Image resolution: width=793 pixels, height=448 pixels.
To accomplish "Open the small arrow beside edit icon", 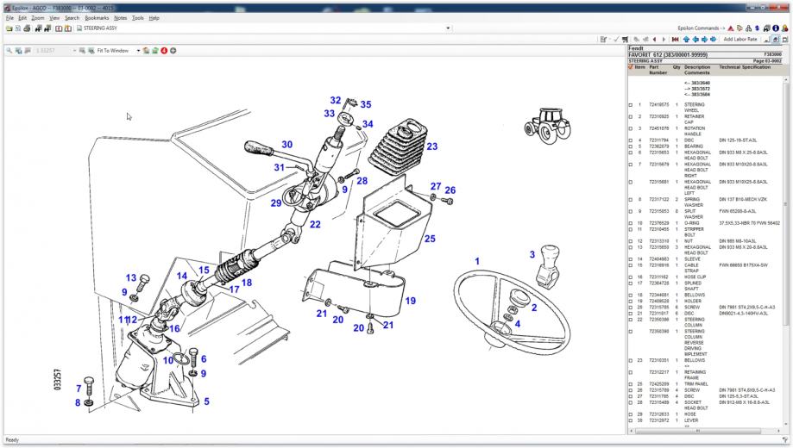I will [x=609, y=40].
